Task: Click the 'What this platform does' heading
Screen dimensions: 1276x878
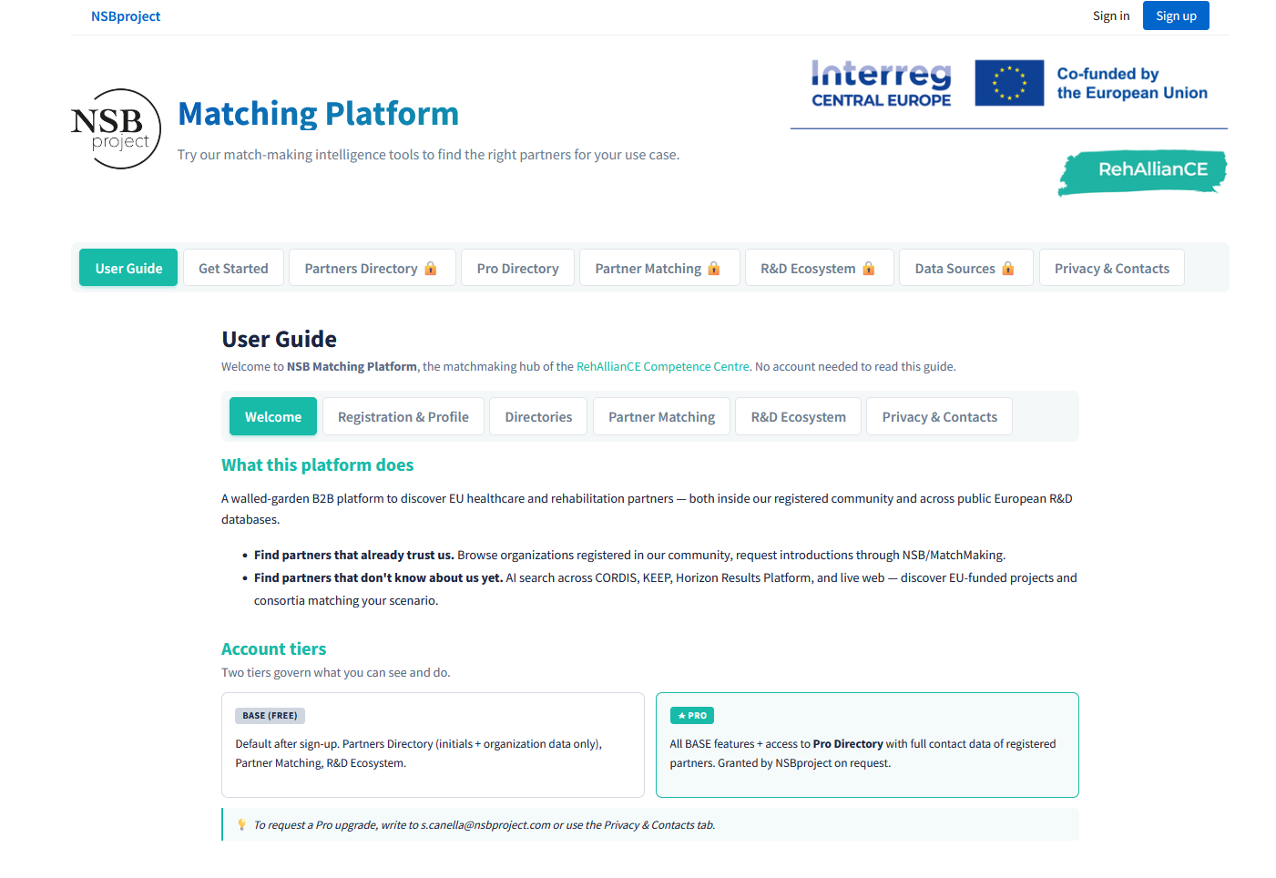Action: pos(317,465)
